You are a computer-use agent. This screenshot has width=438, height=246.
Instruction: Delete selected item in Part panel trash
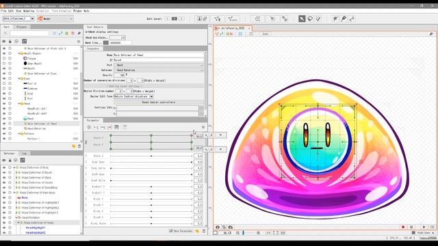(79, 146)
